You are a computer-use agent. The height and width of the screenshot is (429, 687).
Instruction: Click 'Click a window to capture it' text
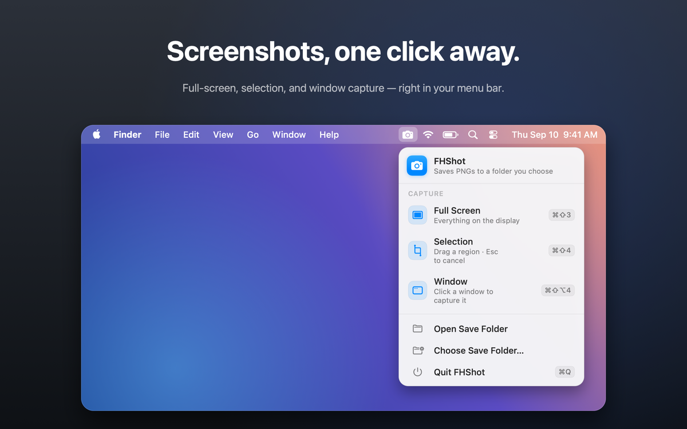[463, 296]
